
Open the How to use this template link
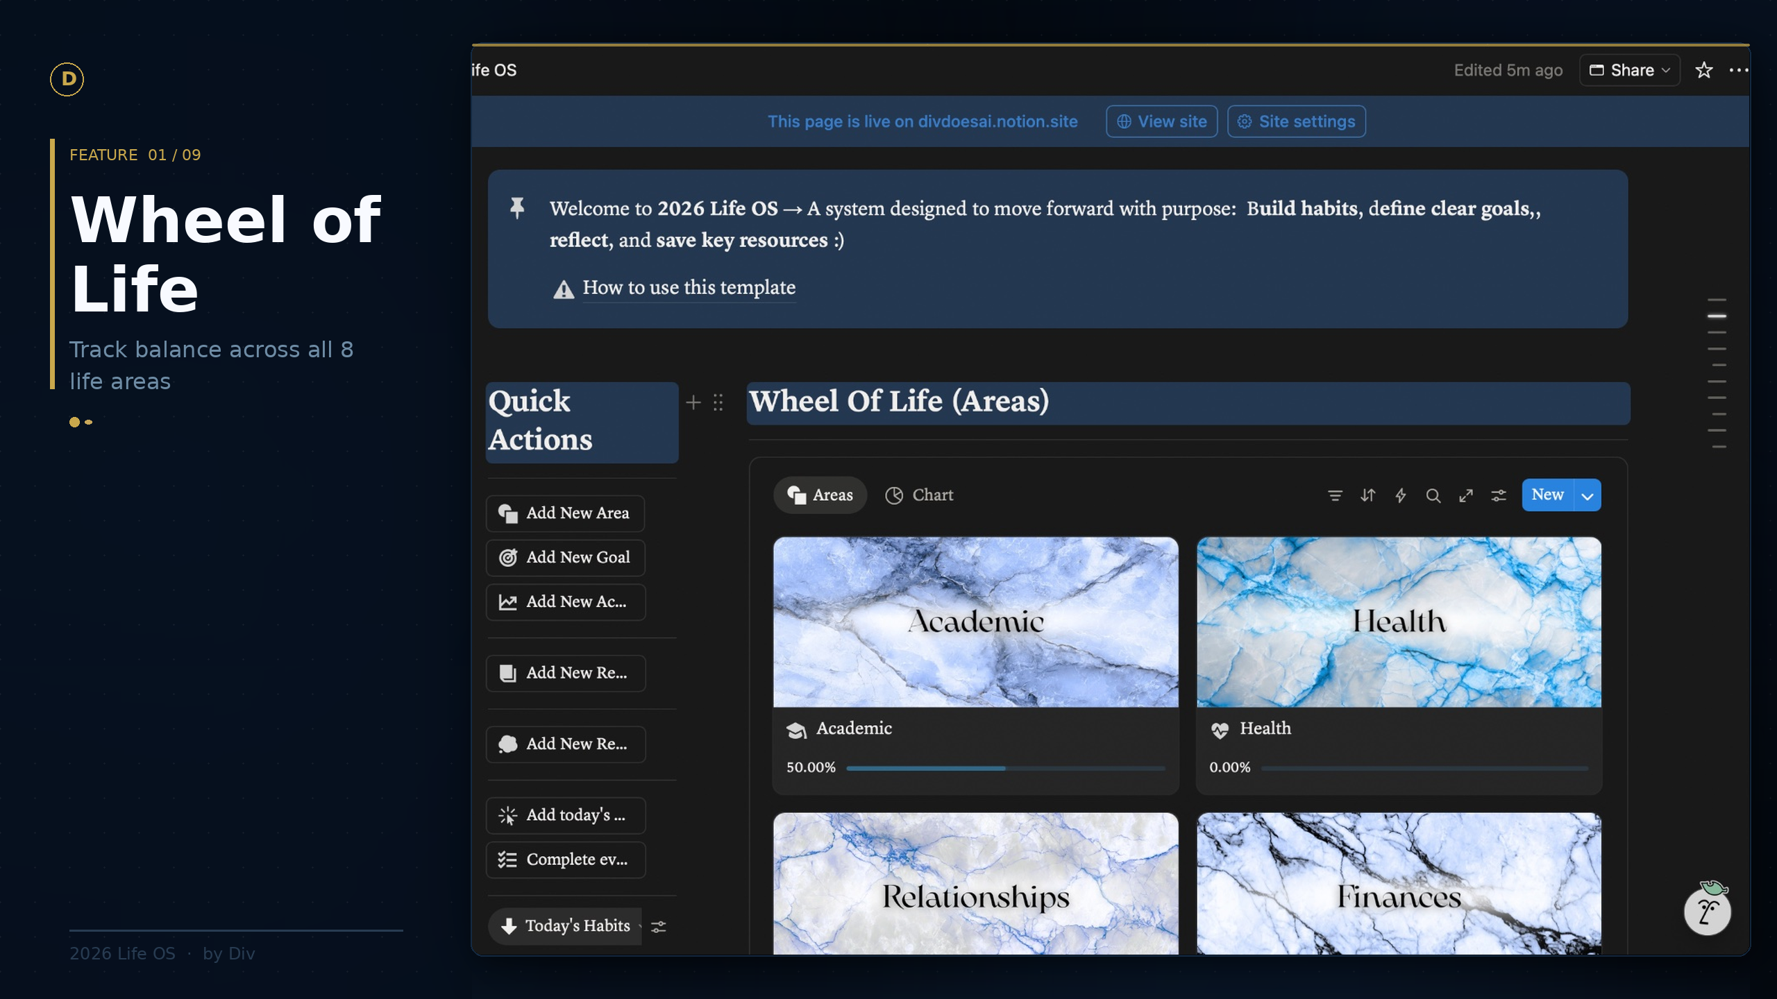[689, 287]
